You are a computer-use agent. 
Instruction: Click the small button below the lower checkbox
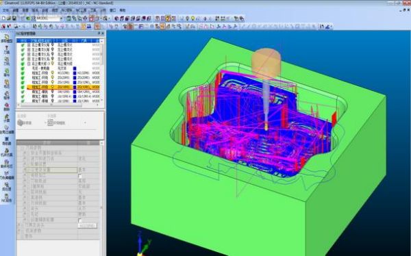click(x=87, y=226)
